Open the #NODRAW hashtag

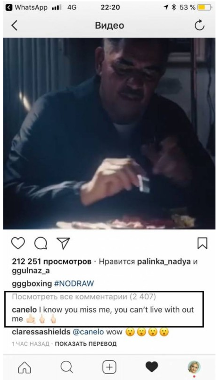pos(74,283)
